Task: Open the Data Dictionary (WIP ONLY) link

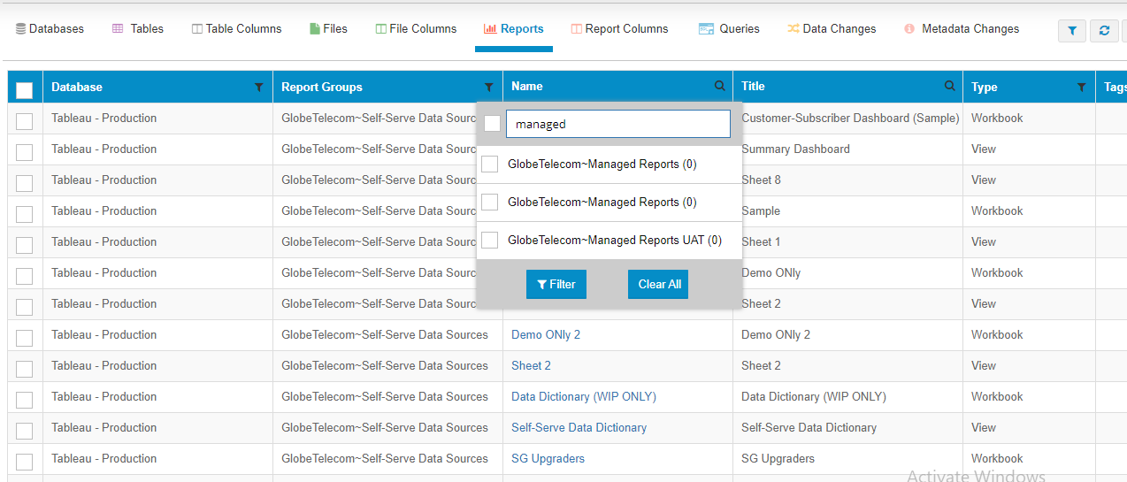Action: [x=584, y=396]
